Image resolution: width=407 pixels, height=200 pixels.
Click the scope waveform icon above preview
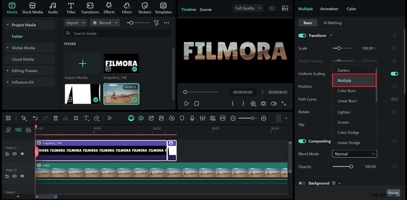point(285,8)
